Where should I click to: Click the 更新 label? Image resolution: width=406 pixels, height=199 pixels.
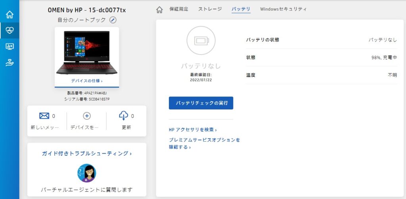[x=126, y=127]
